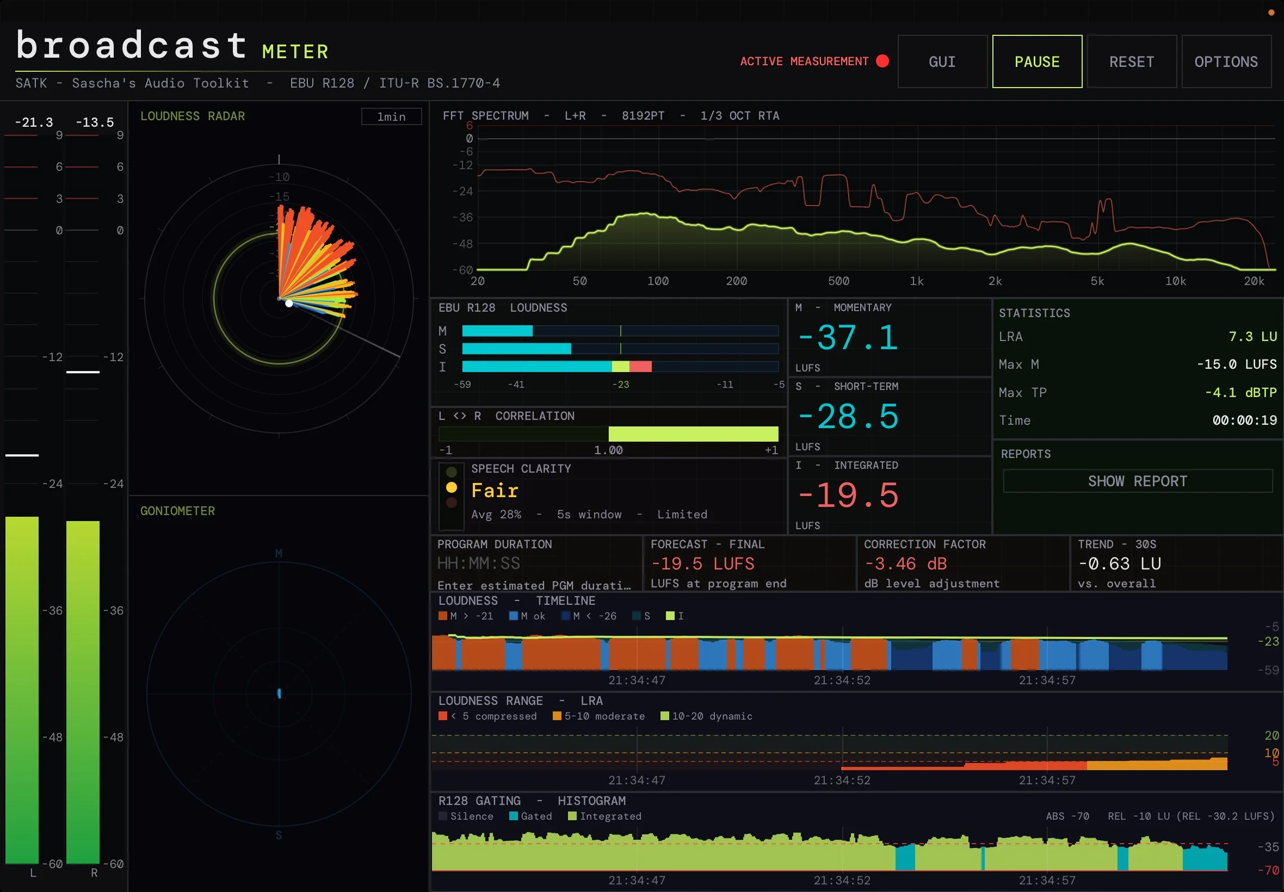Viewport: 1284px width, 892px height.
Task: Click the Integrated histogram legend swatch
Action: pos(572,816)
